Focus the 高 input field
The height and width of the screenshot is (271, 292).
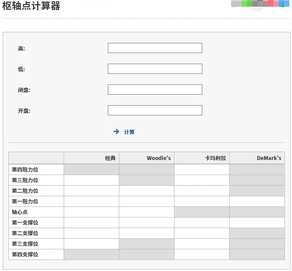coord(155,48)
